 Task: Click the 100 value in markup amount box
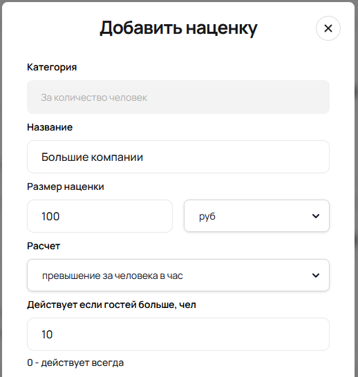click(50, 216)
